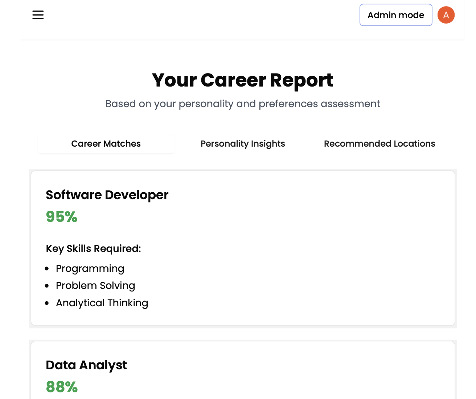Select the Programming skill entry
The width and height of the screenshot is (476, 399).
tap(90, 268)
